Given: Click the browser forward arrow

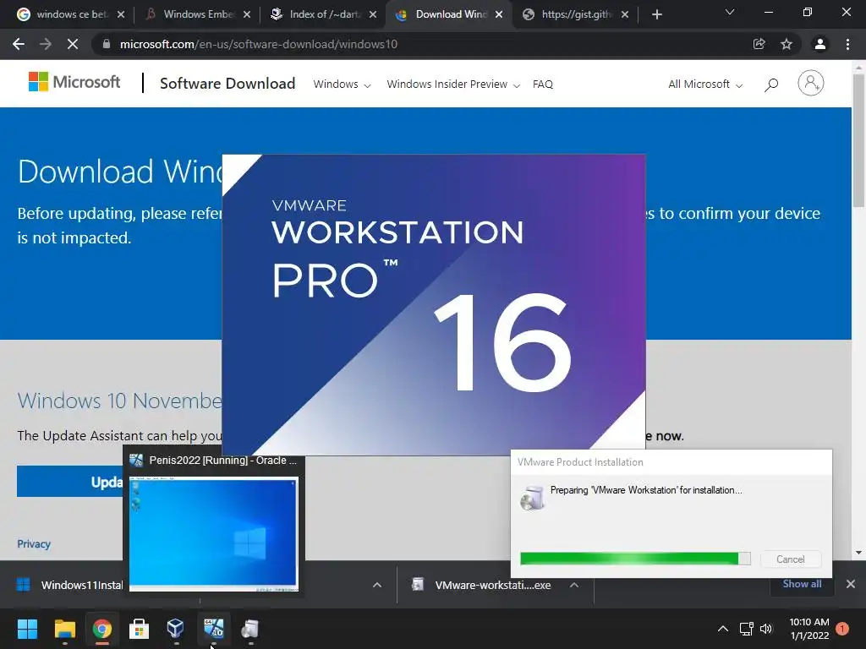Looking at the screenshot, I should (x=46, y=44).
